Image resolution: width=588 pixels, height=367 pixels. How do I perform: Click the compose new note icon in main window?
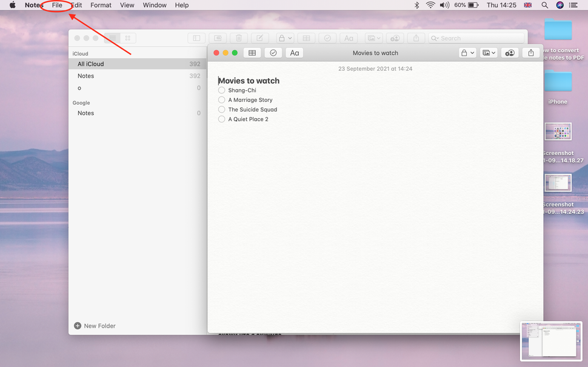260,38
